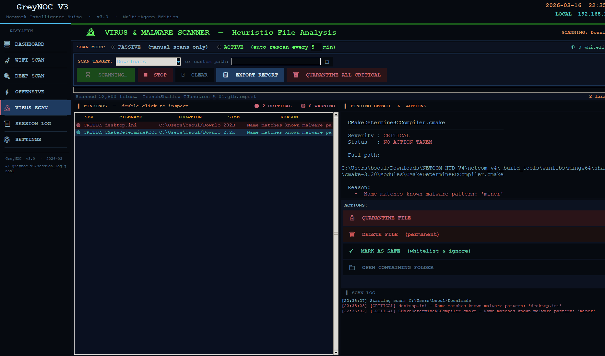Image resolution: width=605 pixels, height=356 pixels.
Task: Open the Scan Target dropdown arrow
Action: pyautogui.click(x=178, y=62)
